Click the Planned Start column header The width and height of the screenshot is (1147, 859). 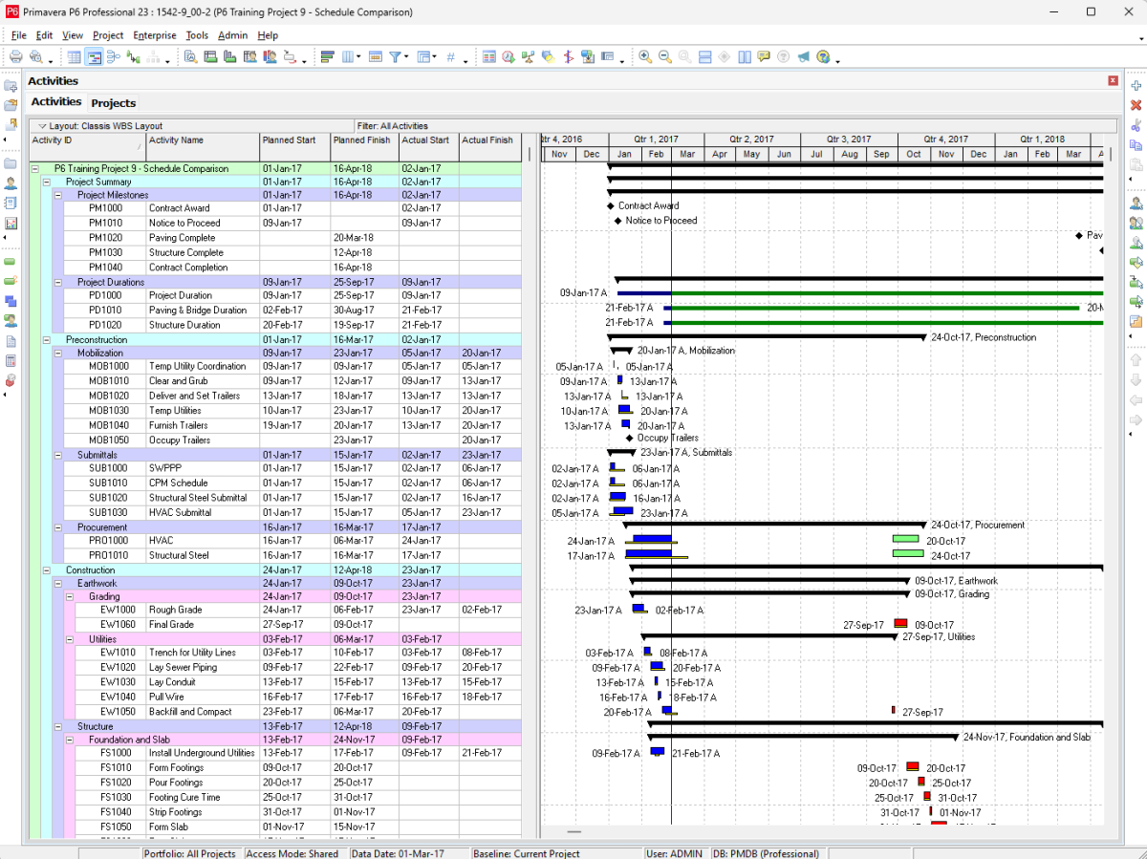(x=294, y=147)
